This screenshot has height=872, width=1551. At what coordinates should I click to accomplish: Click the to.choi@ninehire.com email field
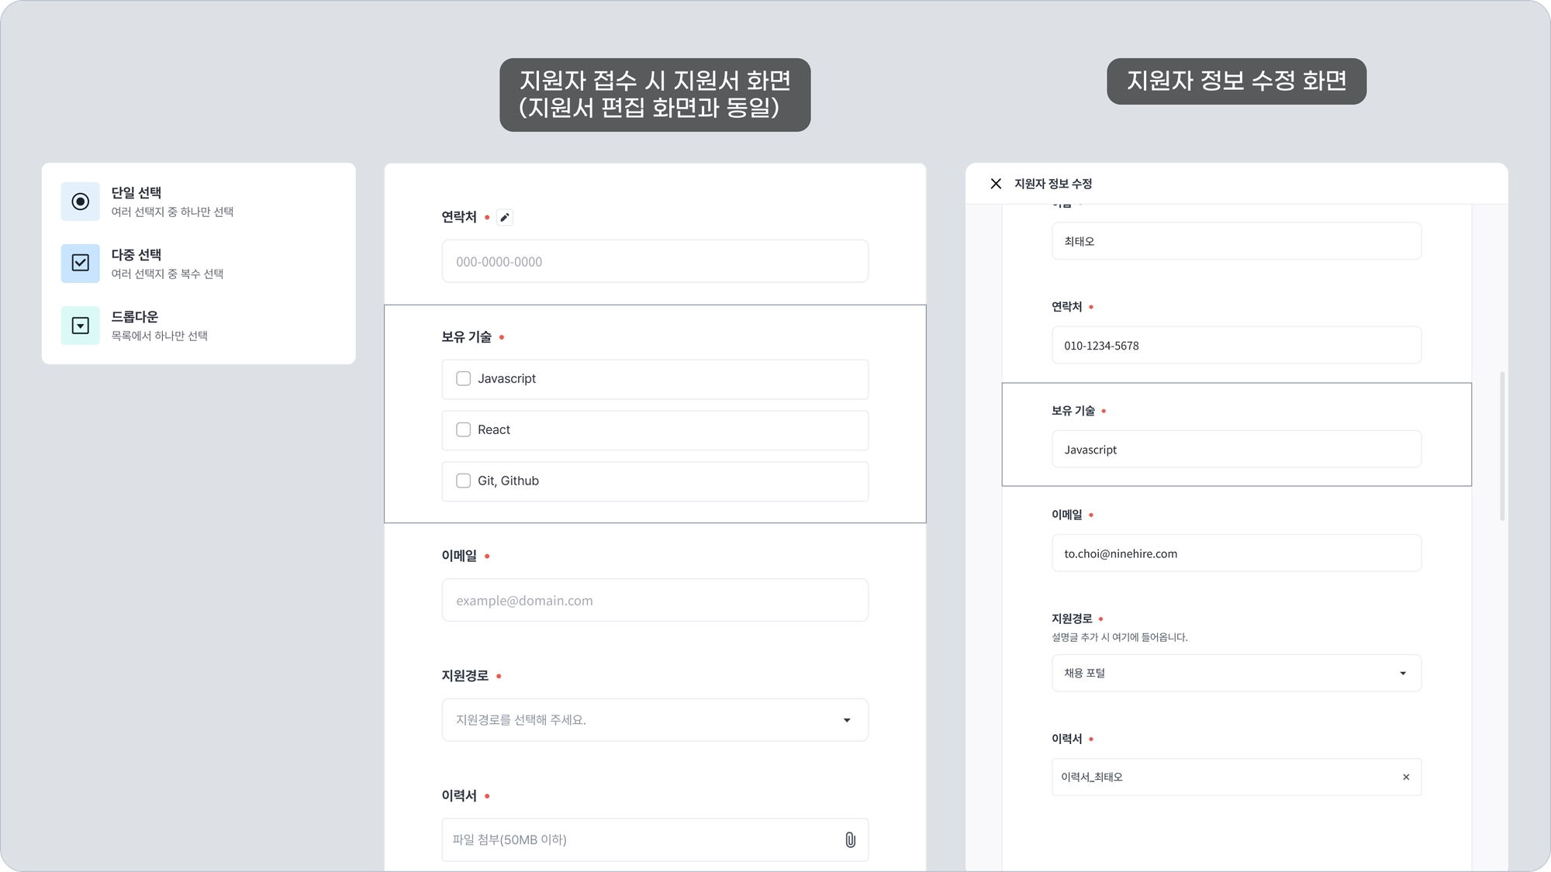coord(1236,553)
